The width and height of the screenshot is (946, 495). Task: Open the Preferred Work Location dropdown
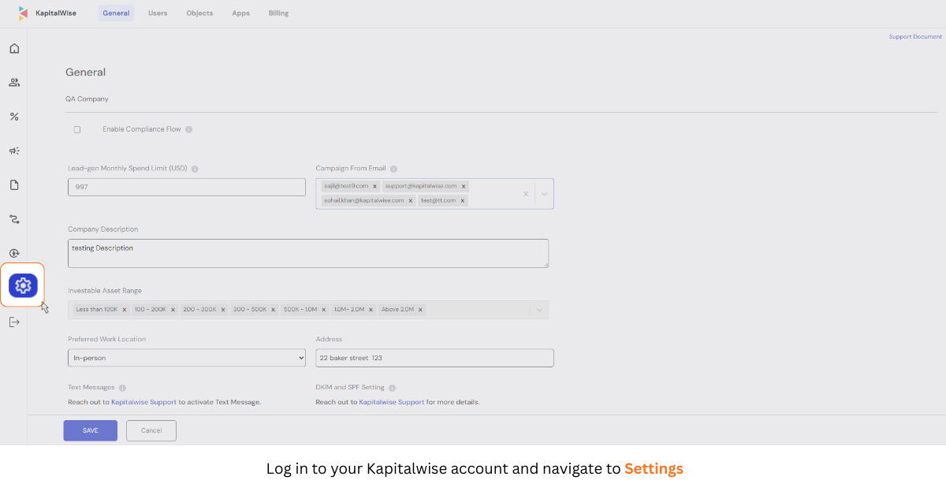186,358
